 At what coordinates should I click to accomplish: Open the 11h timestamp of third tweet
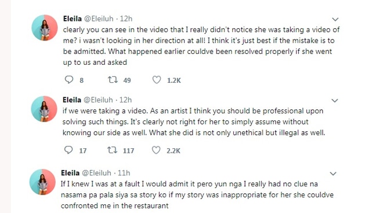coord(124,173)
